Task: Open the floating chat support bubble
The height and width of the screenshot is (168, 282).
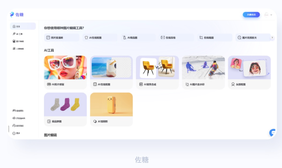Action: click(272, 133)
